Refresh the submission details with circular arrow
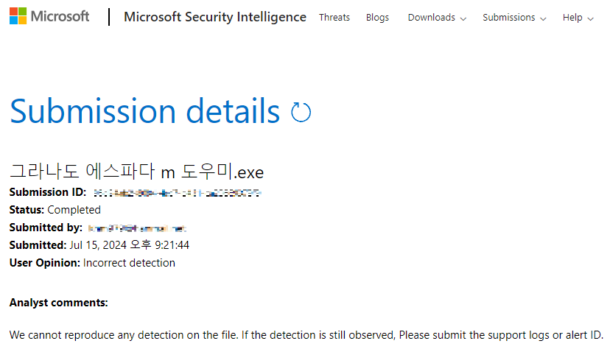This screenshot has height=352, width=610. 301,112
